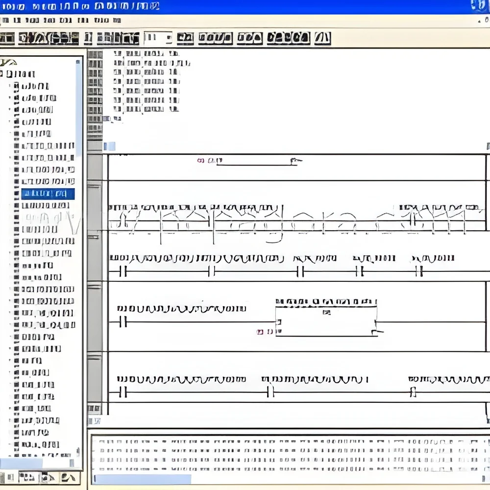Click the horizontal scrollbar thumb in the bottom output pane

pyautogui.click(x=143, y=479)
